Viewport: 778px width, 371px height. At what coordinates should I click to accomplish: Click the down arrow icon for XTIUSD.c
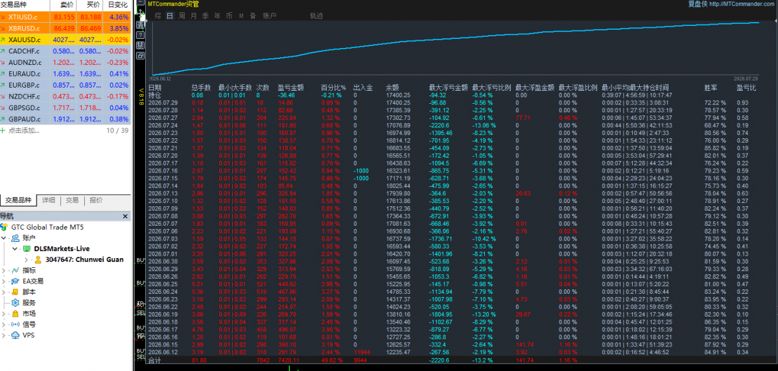(4, 17)
